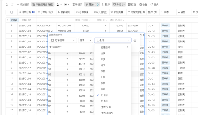Collapse the 已审核 group triangle
The height and width of the screenshot is (115, 198).
8,20
